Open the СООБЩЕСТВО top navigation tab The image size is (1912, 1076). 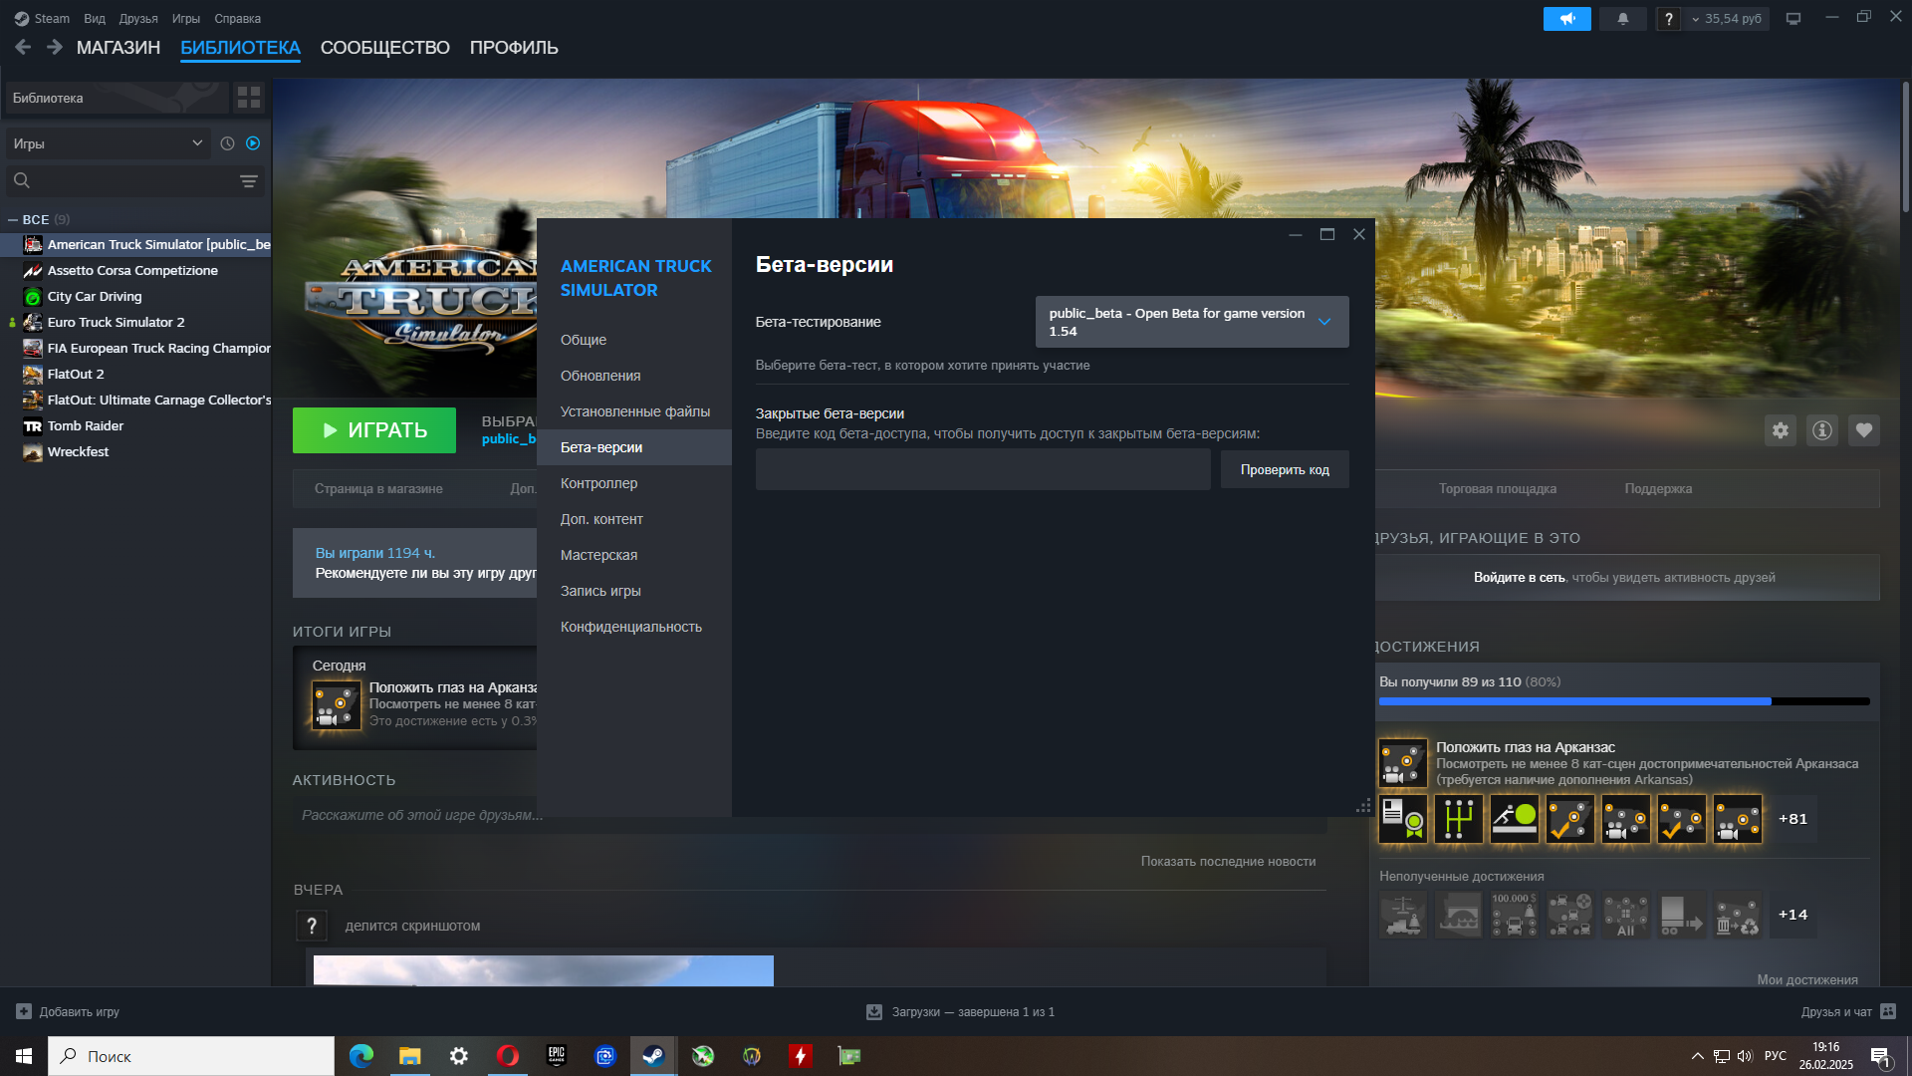(384, 48)
